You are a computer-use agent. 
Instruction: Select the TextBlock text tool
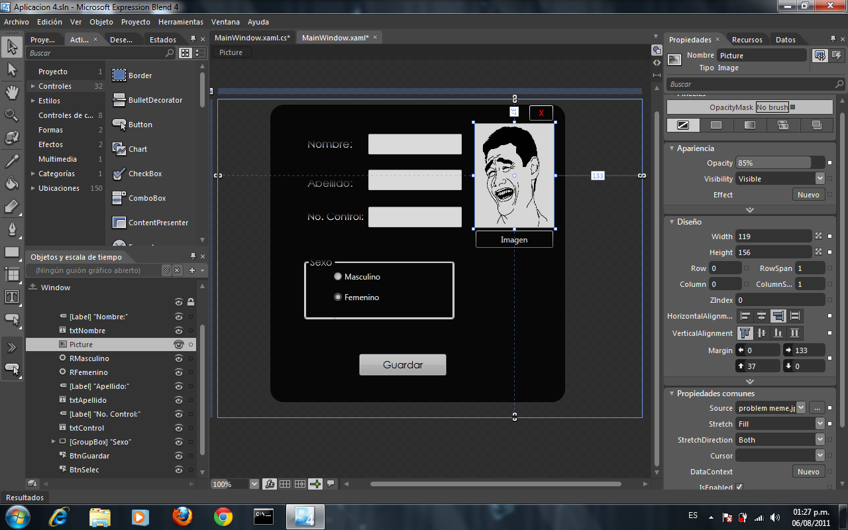point(12,297)
